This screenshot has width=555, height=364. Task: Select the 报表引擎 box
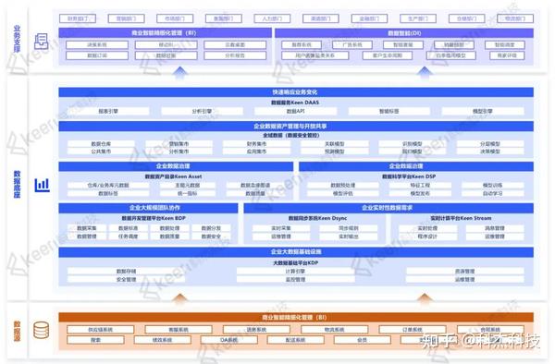pos(108,111)
